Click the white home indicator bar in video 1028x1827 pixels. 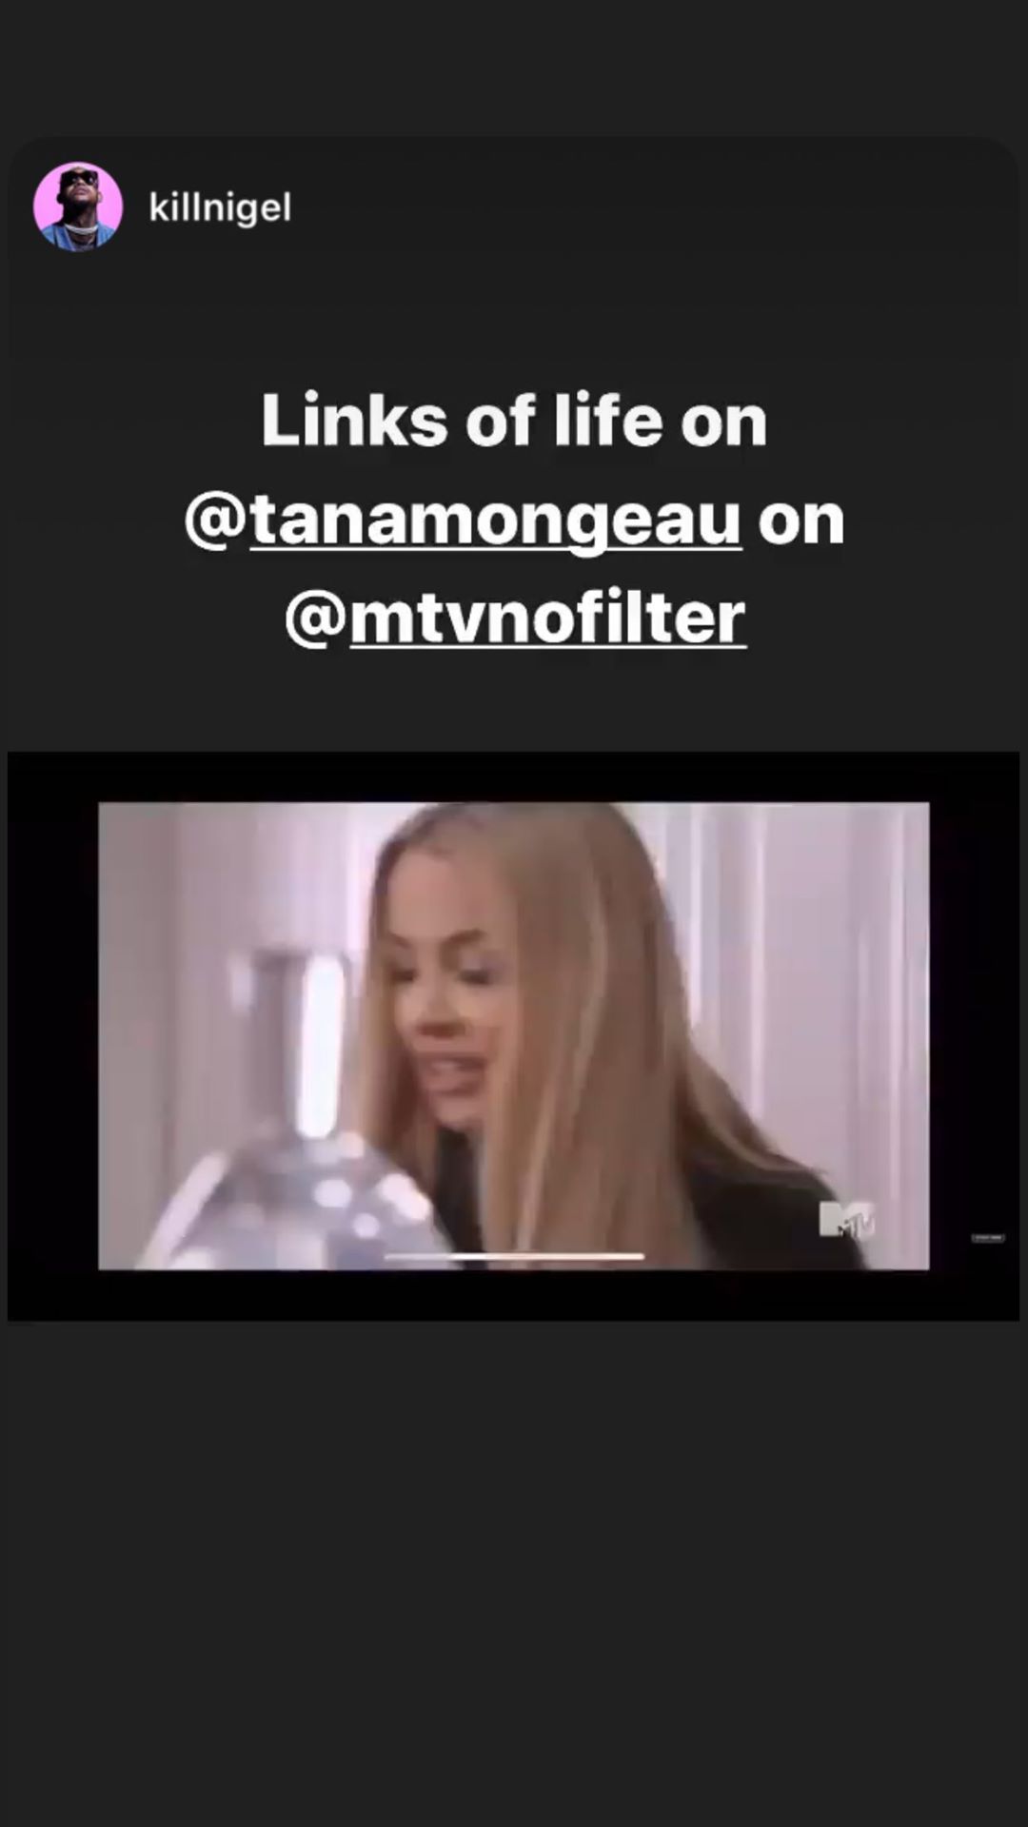click(514, 1256)
